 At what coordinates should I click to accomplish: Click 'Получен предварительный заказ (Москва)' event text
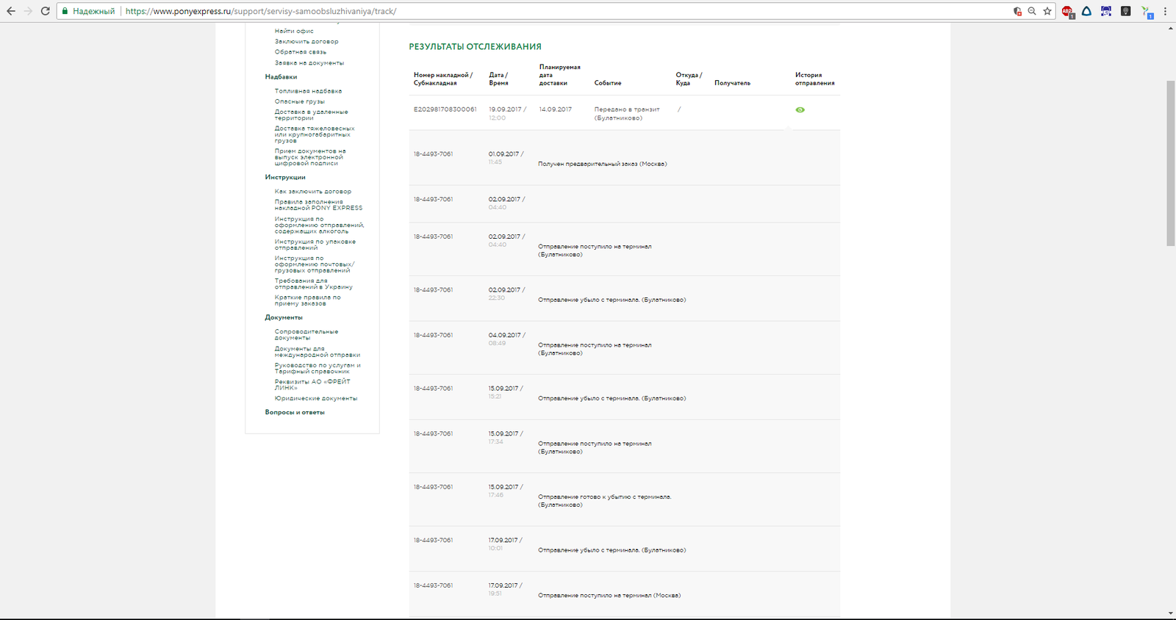(602, 164)
